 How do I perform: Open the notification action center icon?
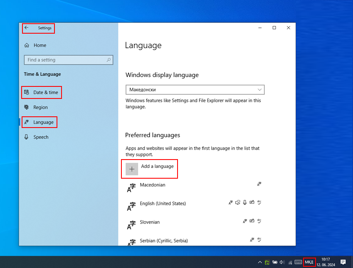(x=343, y=262)
